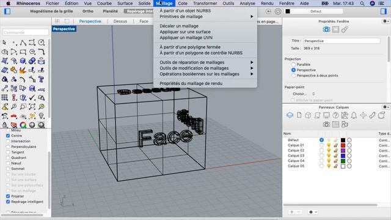Image resolution: width=391 pixels, height=220 pixels.
Task: Click the Perspective viewport label
Action: tap(64, 29)
